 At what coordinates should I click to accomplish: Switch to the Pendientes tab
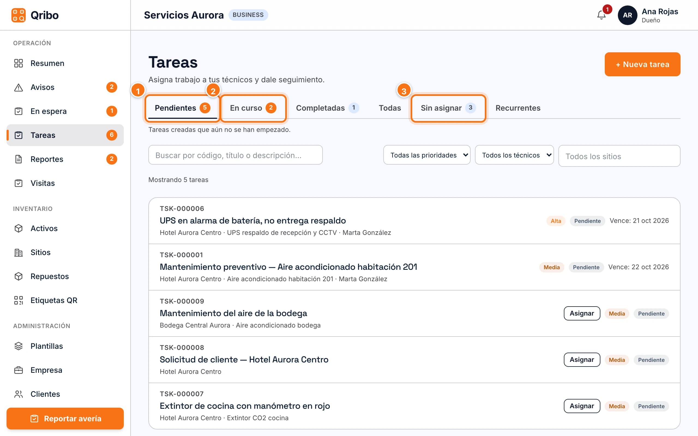click(182, 108)
